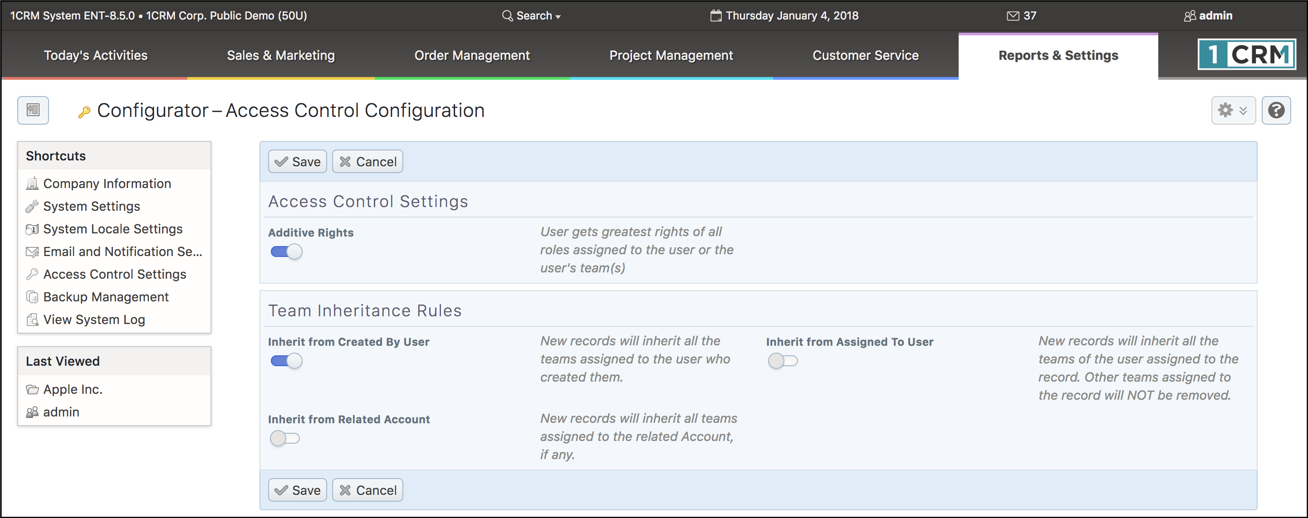Click the top Cancel button
The height and width of the screenshot is (518, 1308).
367,162
